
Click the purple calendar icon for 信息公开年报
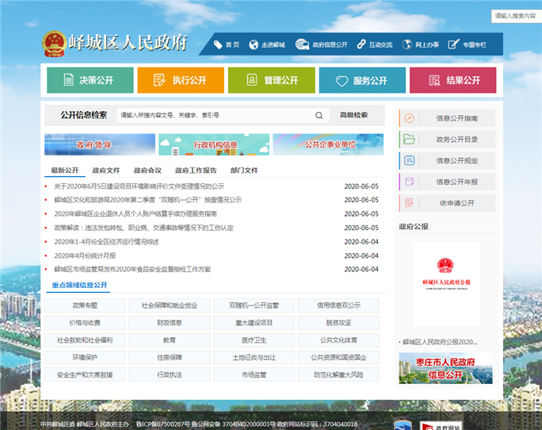tap(409, 182)
